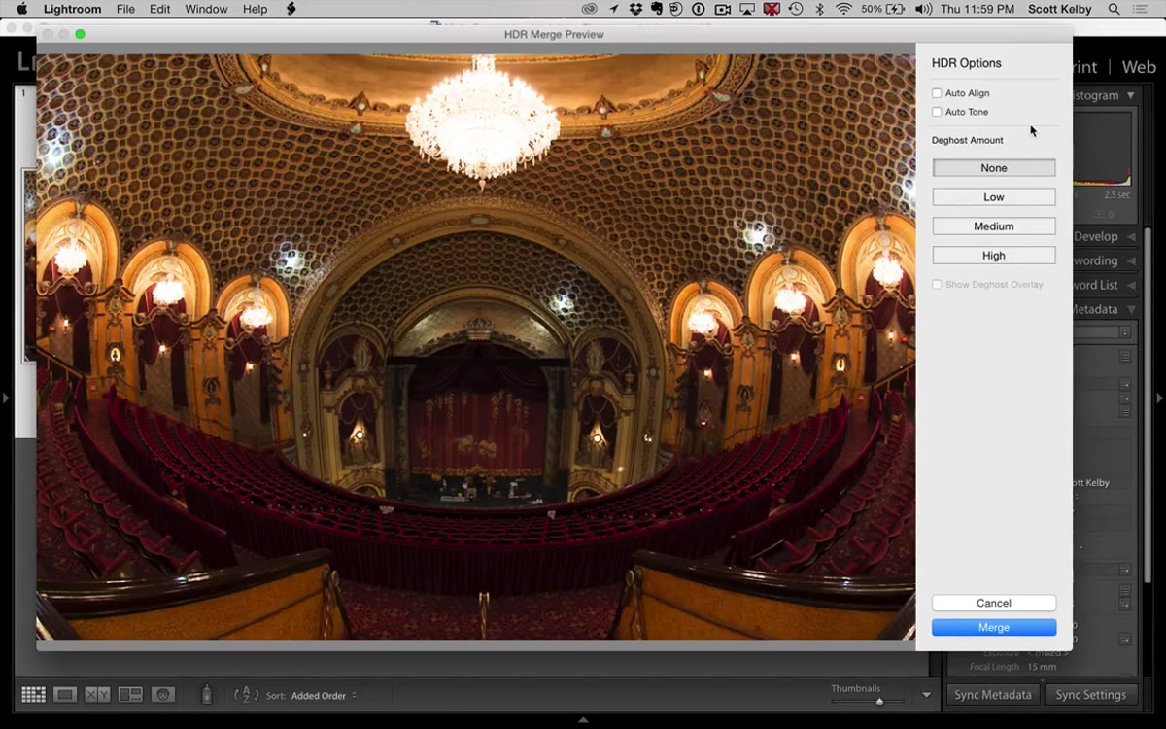1166x729 pixels.
Task: Open Spotlight search magnifier
Action: tap(1114, 9)
